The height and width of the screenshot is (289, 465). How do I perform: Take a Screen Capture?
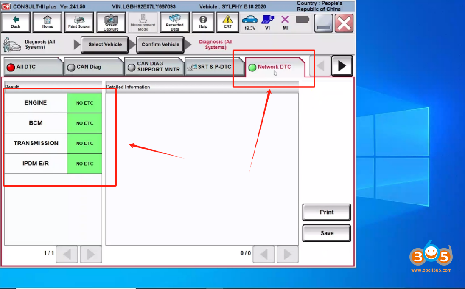[x=111, y=22]
